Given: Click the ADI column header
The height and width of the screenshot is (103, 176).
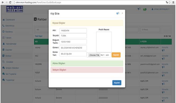Looking at the screenshot, I should coord(36,42).
